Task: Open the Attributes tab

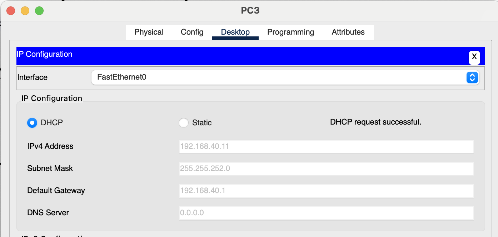Action: point(348,32)
